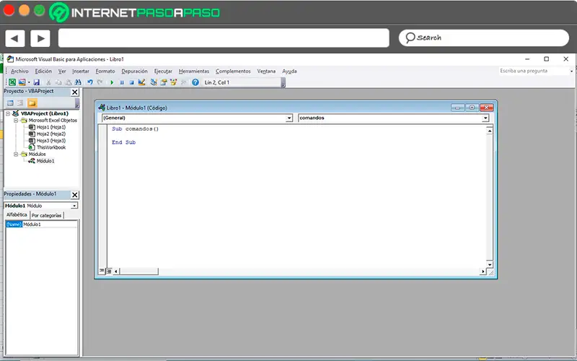Open the Complementos menu
577x361 pixels.
click(233, 71)
